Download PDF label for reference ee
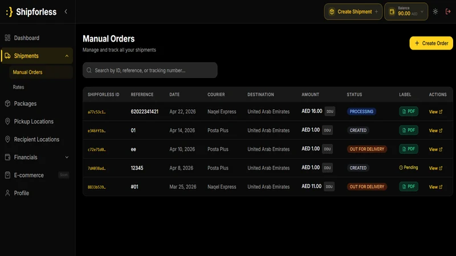This screenshot has width=456, height=256. [x=408, y=149]
